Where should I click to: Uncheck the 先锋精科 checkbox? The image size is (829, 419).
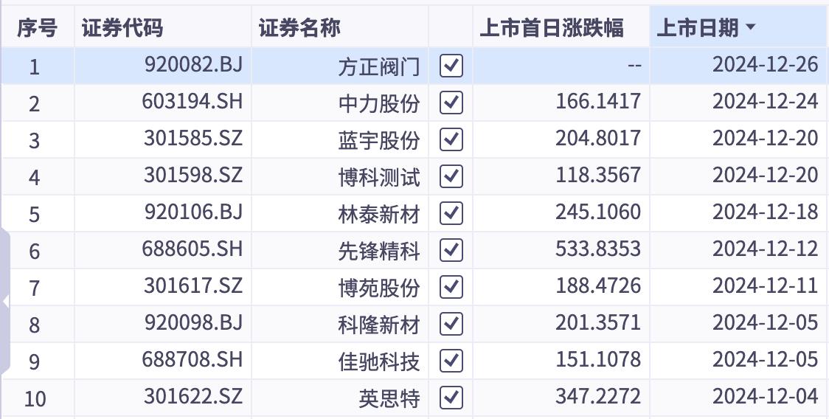click(451, 250)
